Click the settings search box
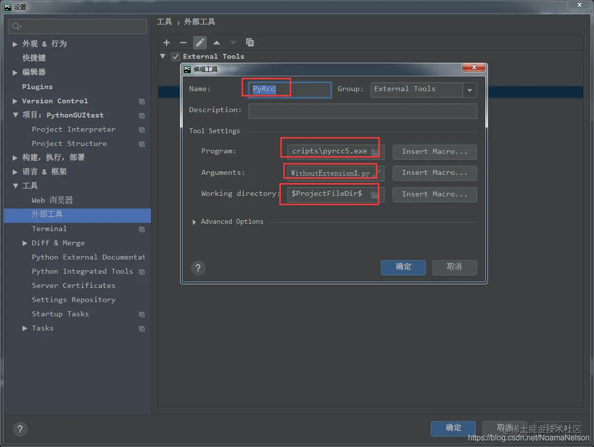594x447 pixels. coord(78,26)
